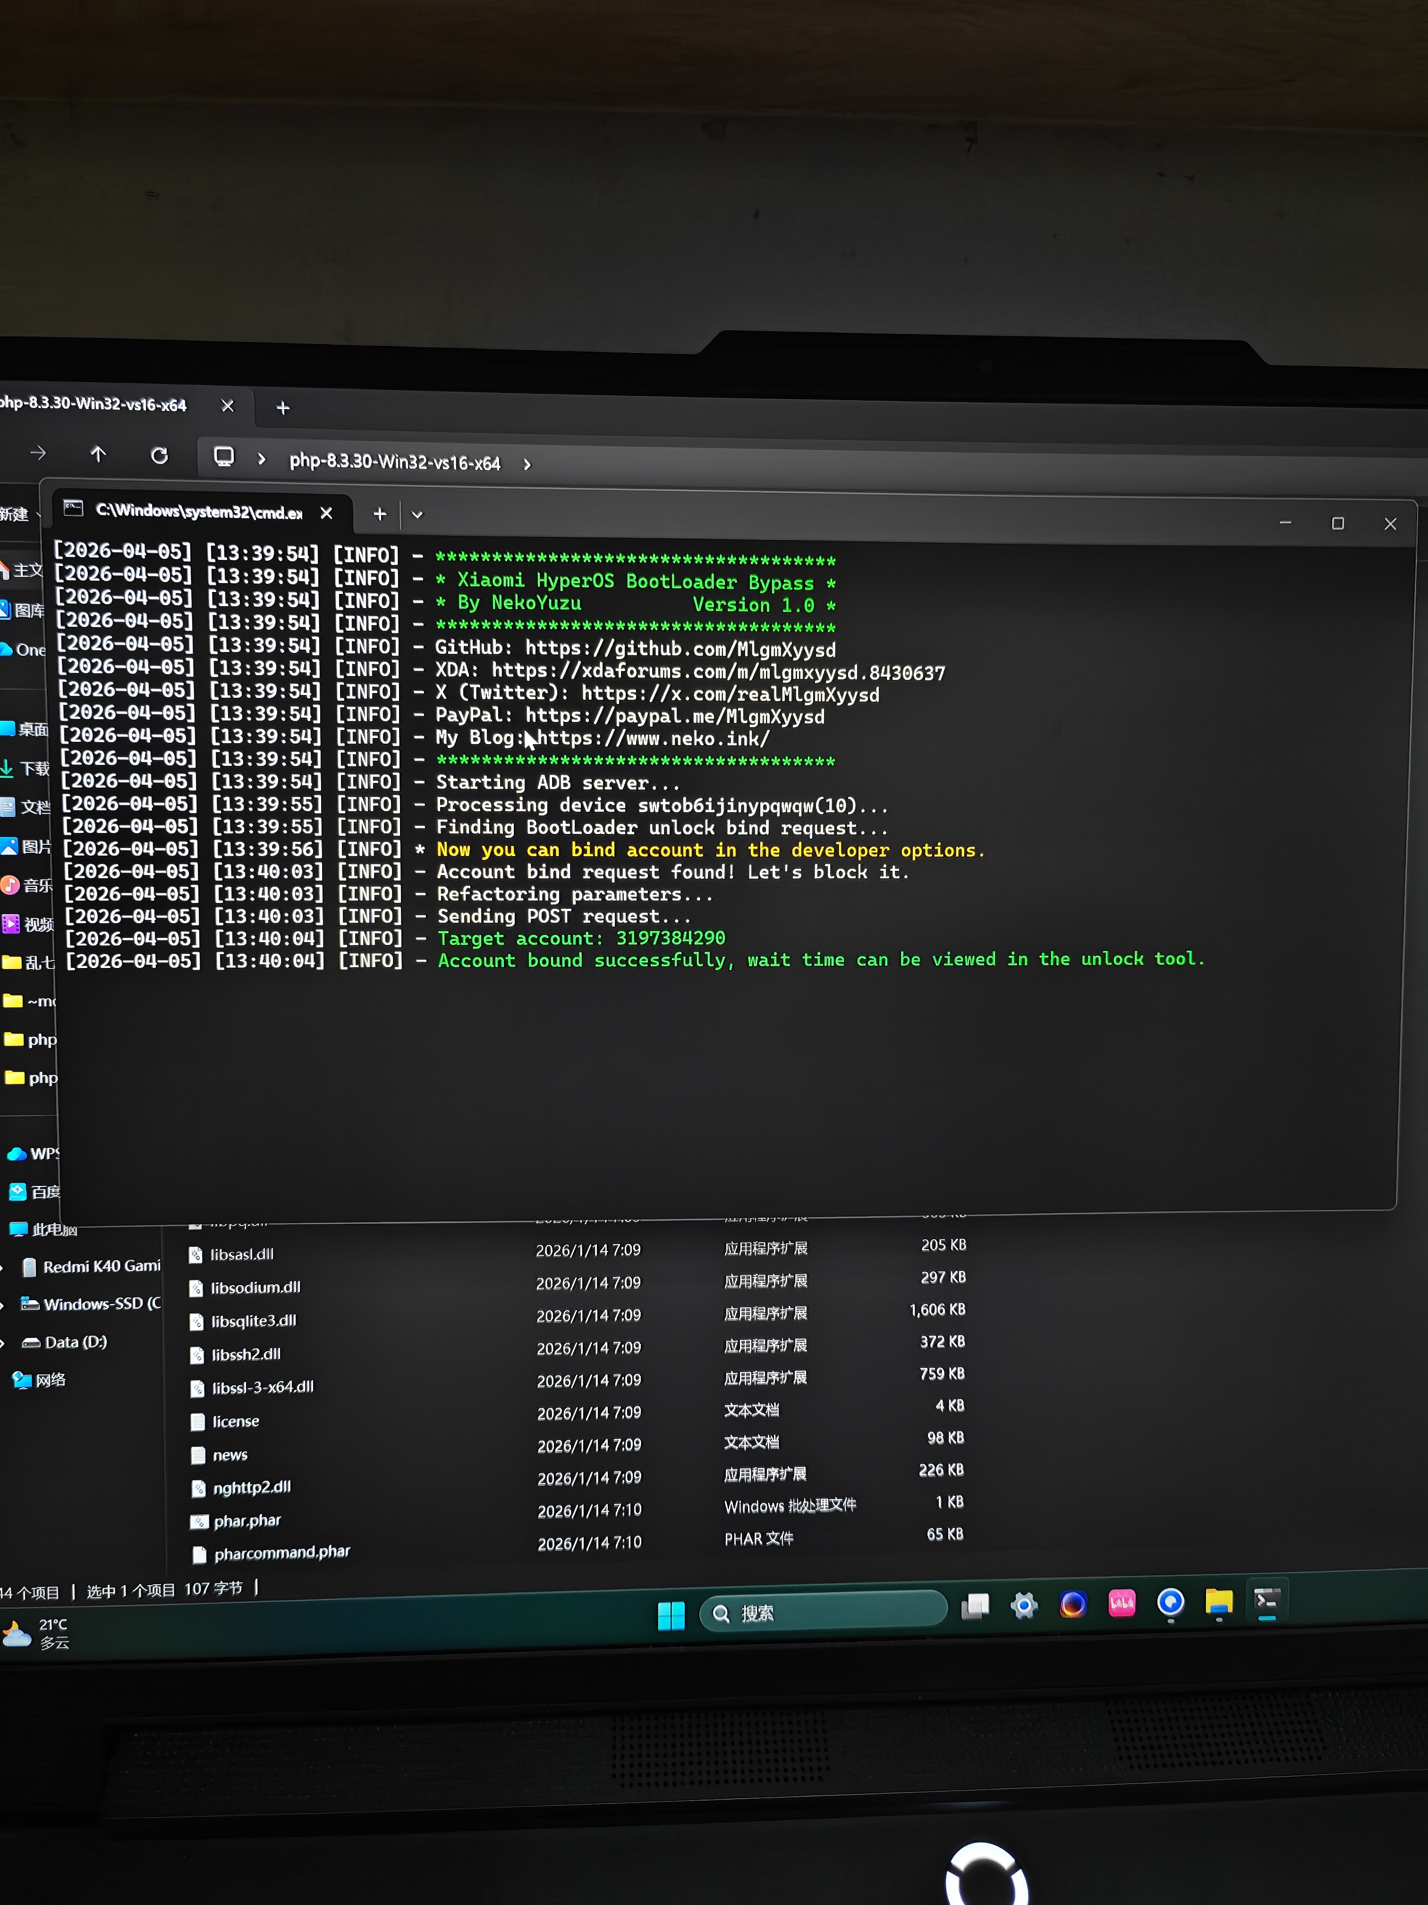Click the Explorer up-directory arrow

pyautogui.click(x=98, y=454)
